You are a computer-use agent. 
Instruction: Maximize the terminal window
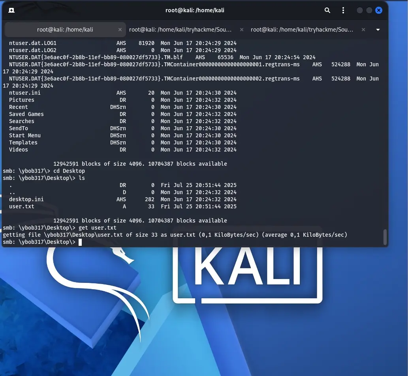369,10
